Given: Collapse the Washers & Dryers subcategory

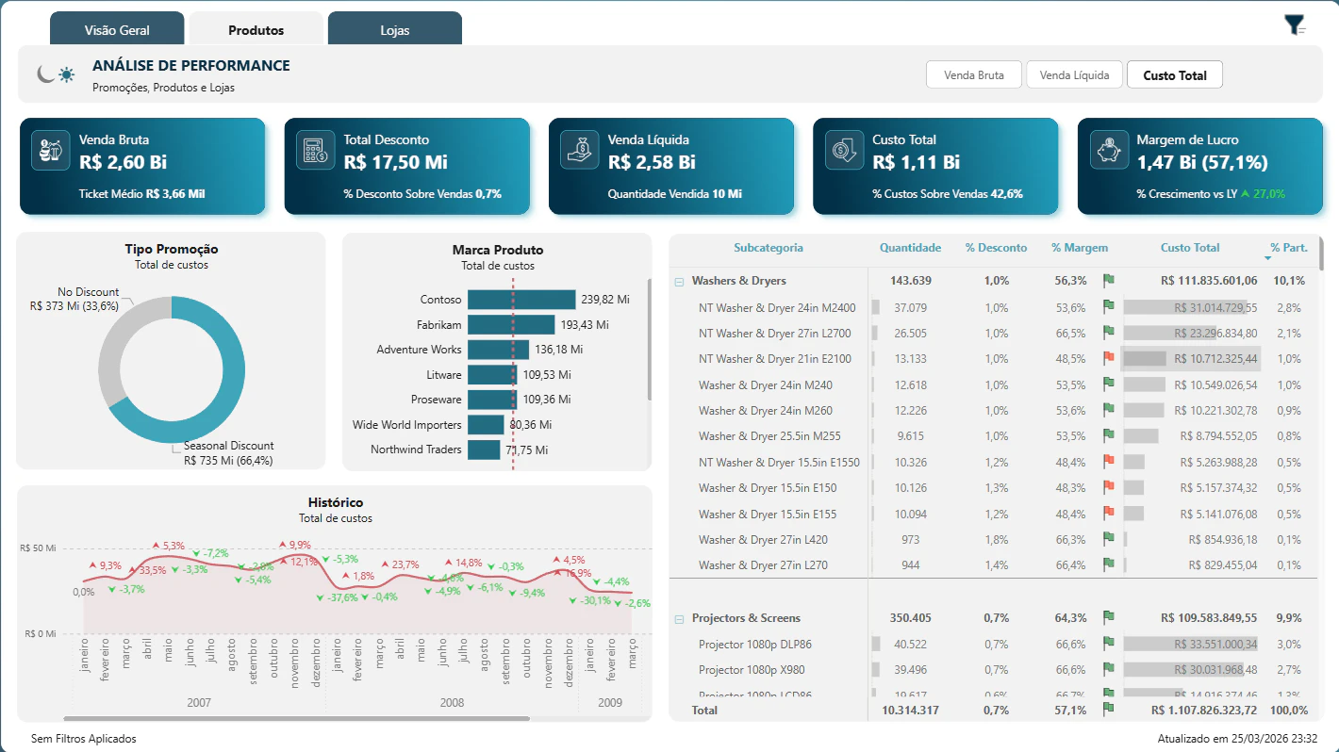Looking at the screenshot, I should [x=679, y=281].
